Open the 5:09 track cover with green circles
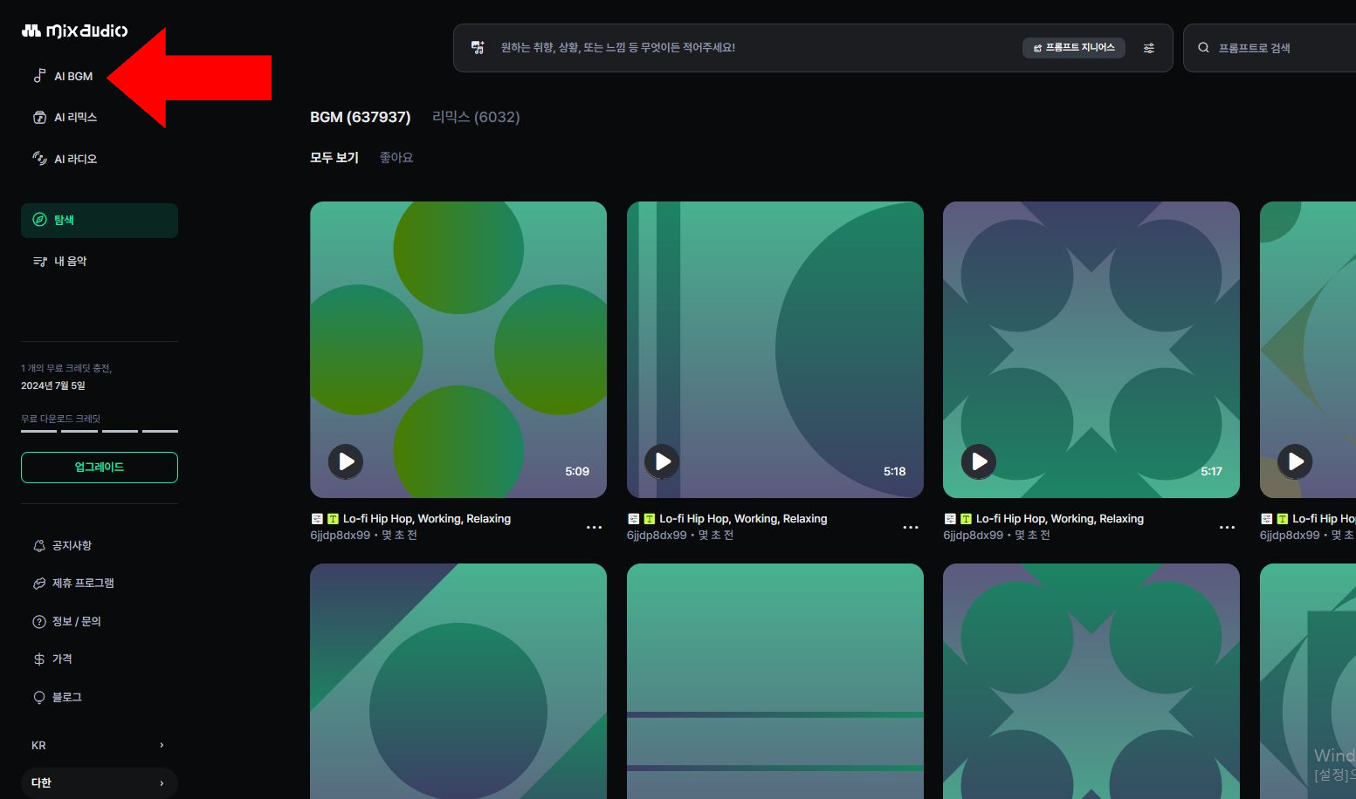This screenshot has width=1356, height=799. [458, 350]
